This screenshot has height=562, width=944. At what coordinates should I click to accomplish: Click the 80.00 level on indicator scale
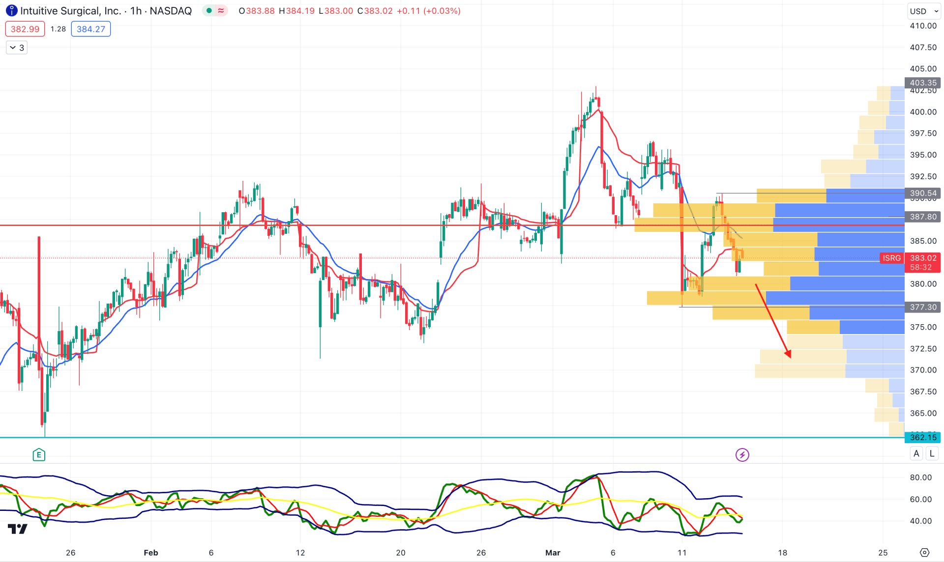click(920, 478)
